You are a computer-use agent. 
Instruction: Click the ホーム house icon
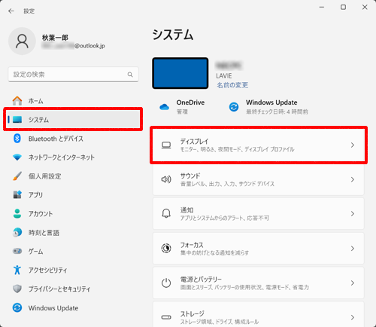17,101
